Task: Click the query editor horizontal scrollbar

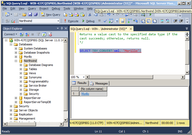Action: tap(121, 77)
